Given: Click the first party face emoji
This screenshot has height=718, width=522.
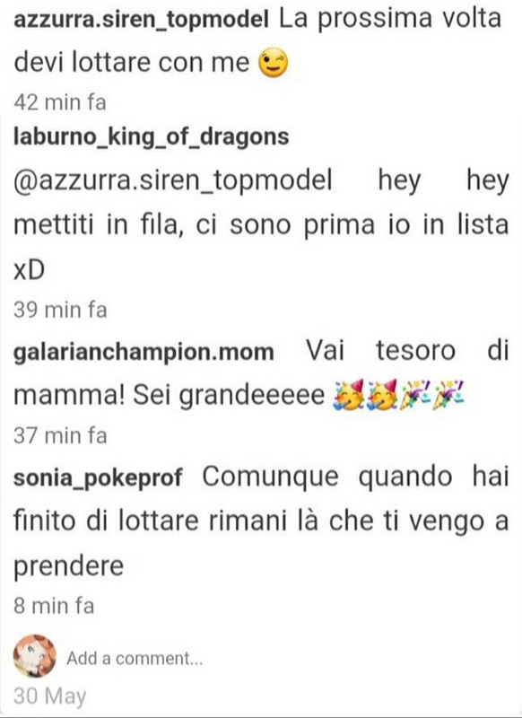Looking at the screenshot, I should pos(349,395).
